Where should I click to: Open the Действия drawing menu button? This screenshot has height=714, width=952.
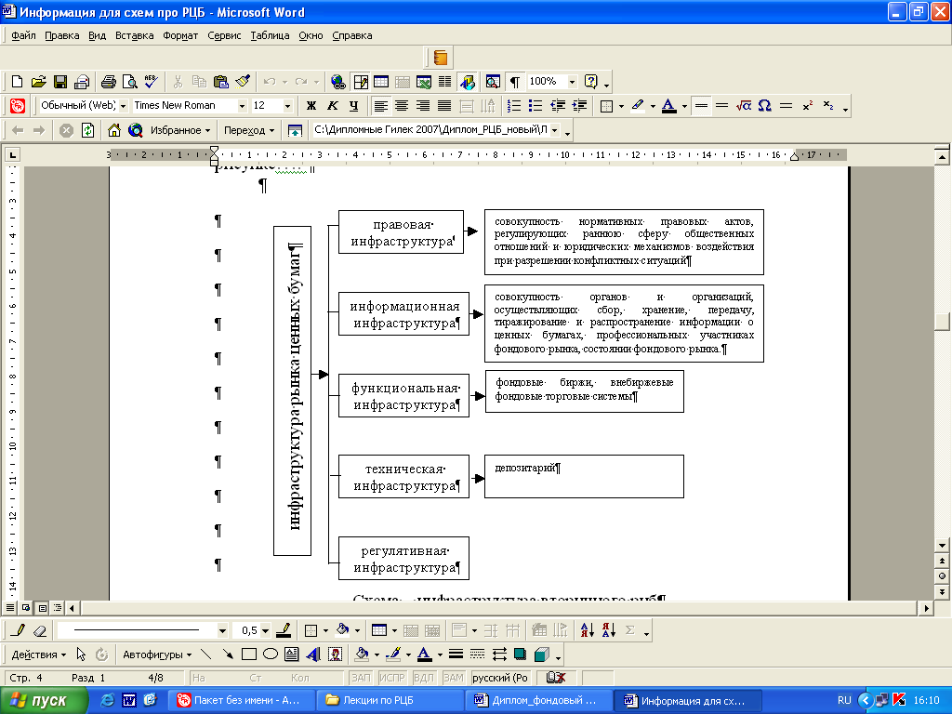point(38,654)
